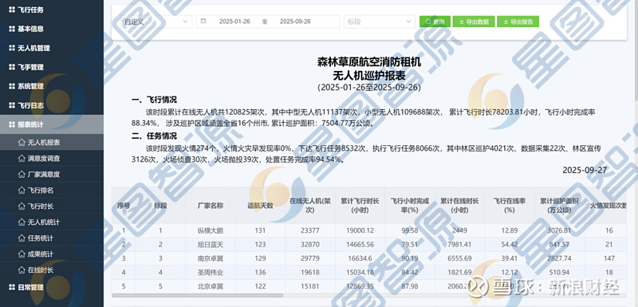Click the 导出报告 button

518,22
